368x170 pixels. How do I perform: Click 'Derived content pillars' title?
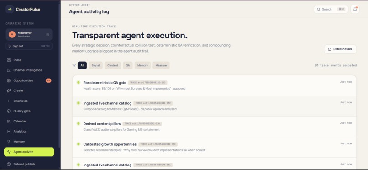102,124
